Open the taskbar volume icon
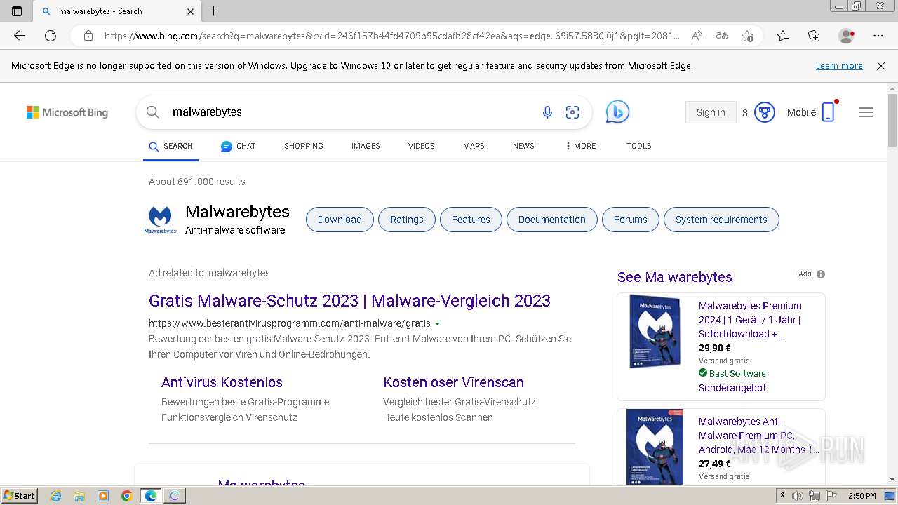This screenshot has height=505, width=898. 798,496
